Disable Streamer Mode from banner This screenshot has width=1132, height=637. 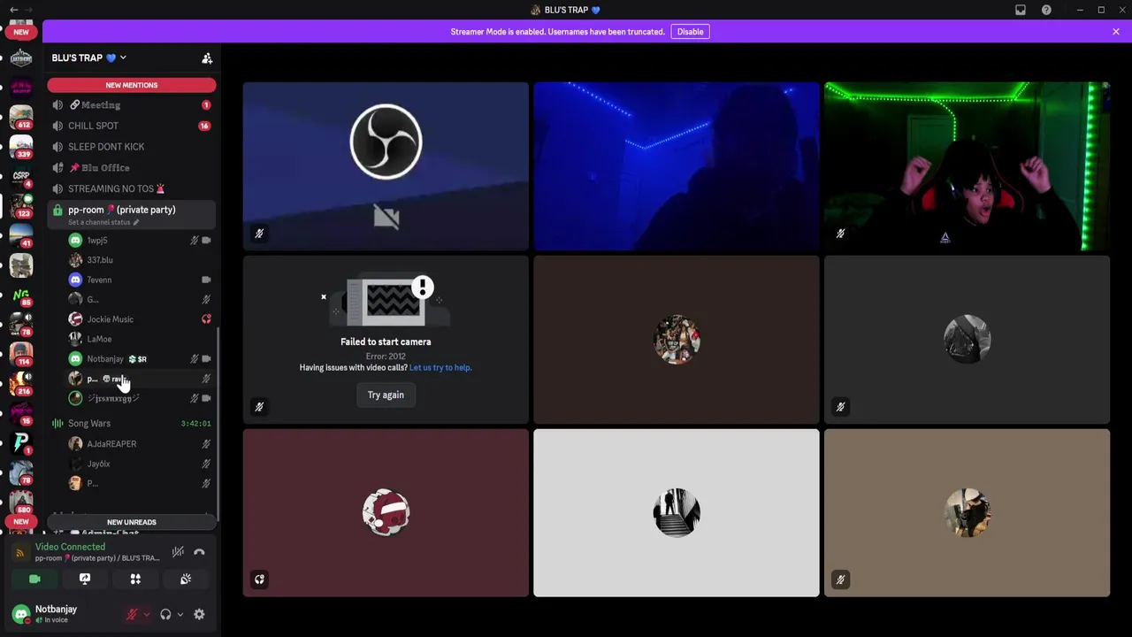click(690, 32)
